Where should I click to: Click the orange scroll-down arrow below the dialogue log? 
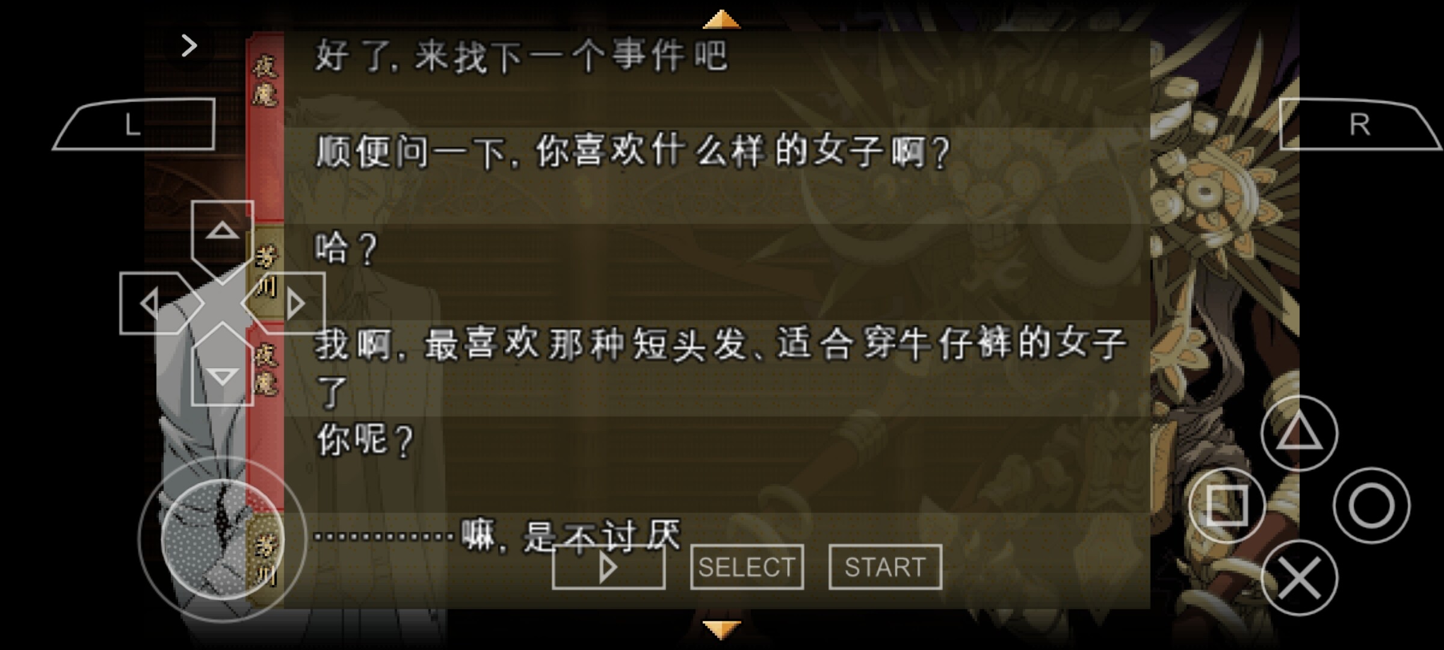coord(721,630)
